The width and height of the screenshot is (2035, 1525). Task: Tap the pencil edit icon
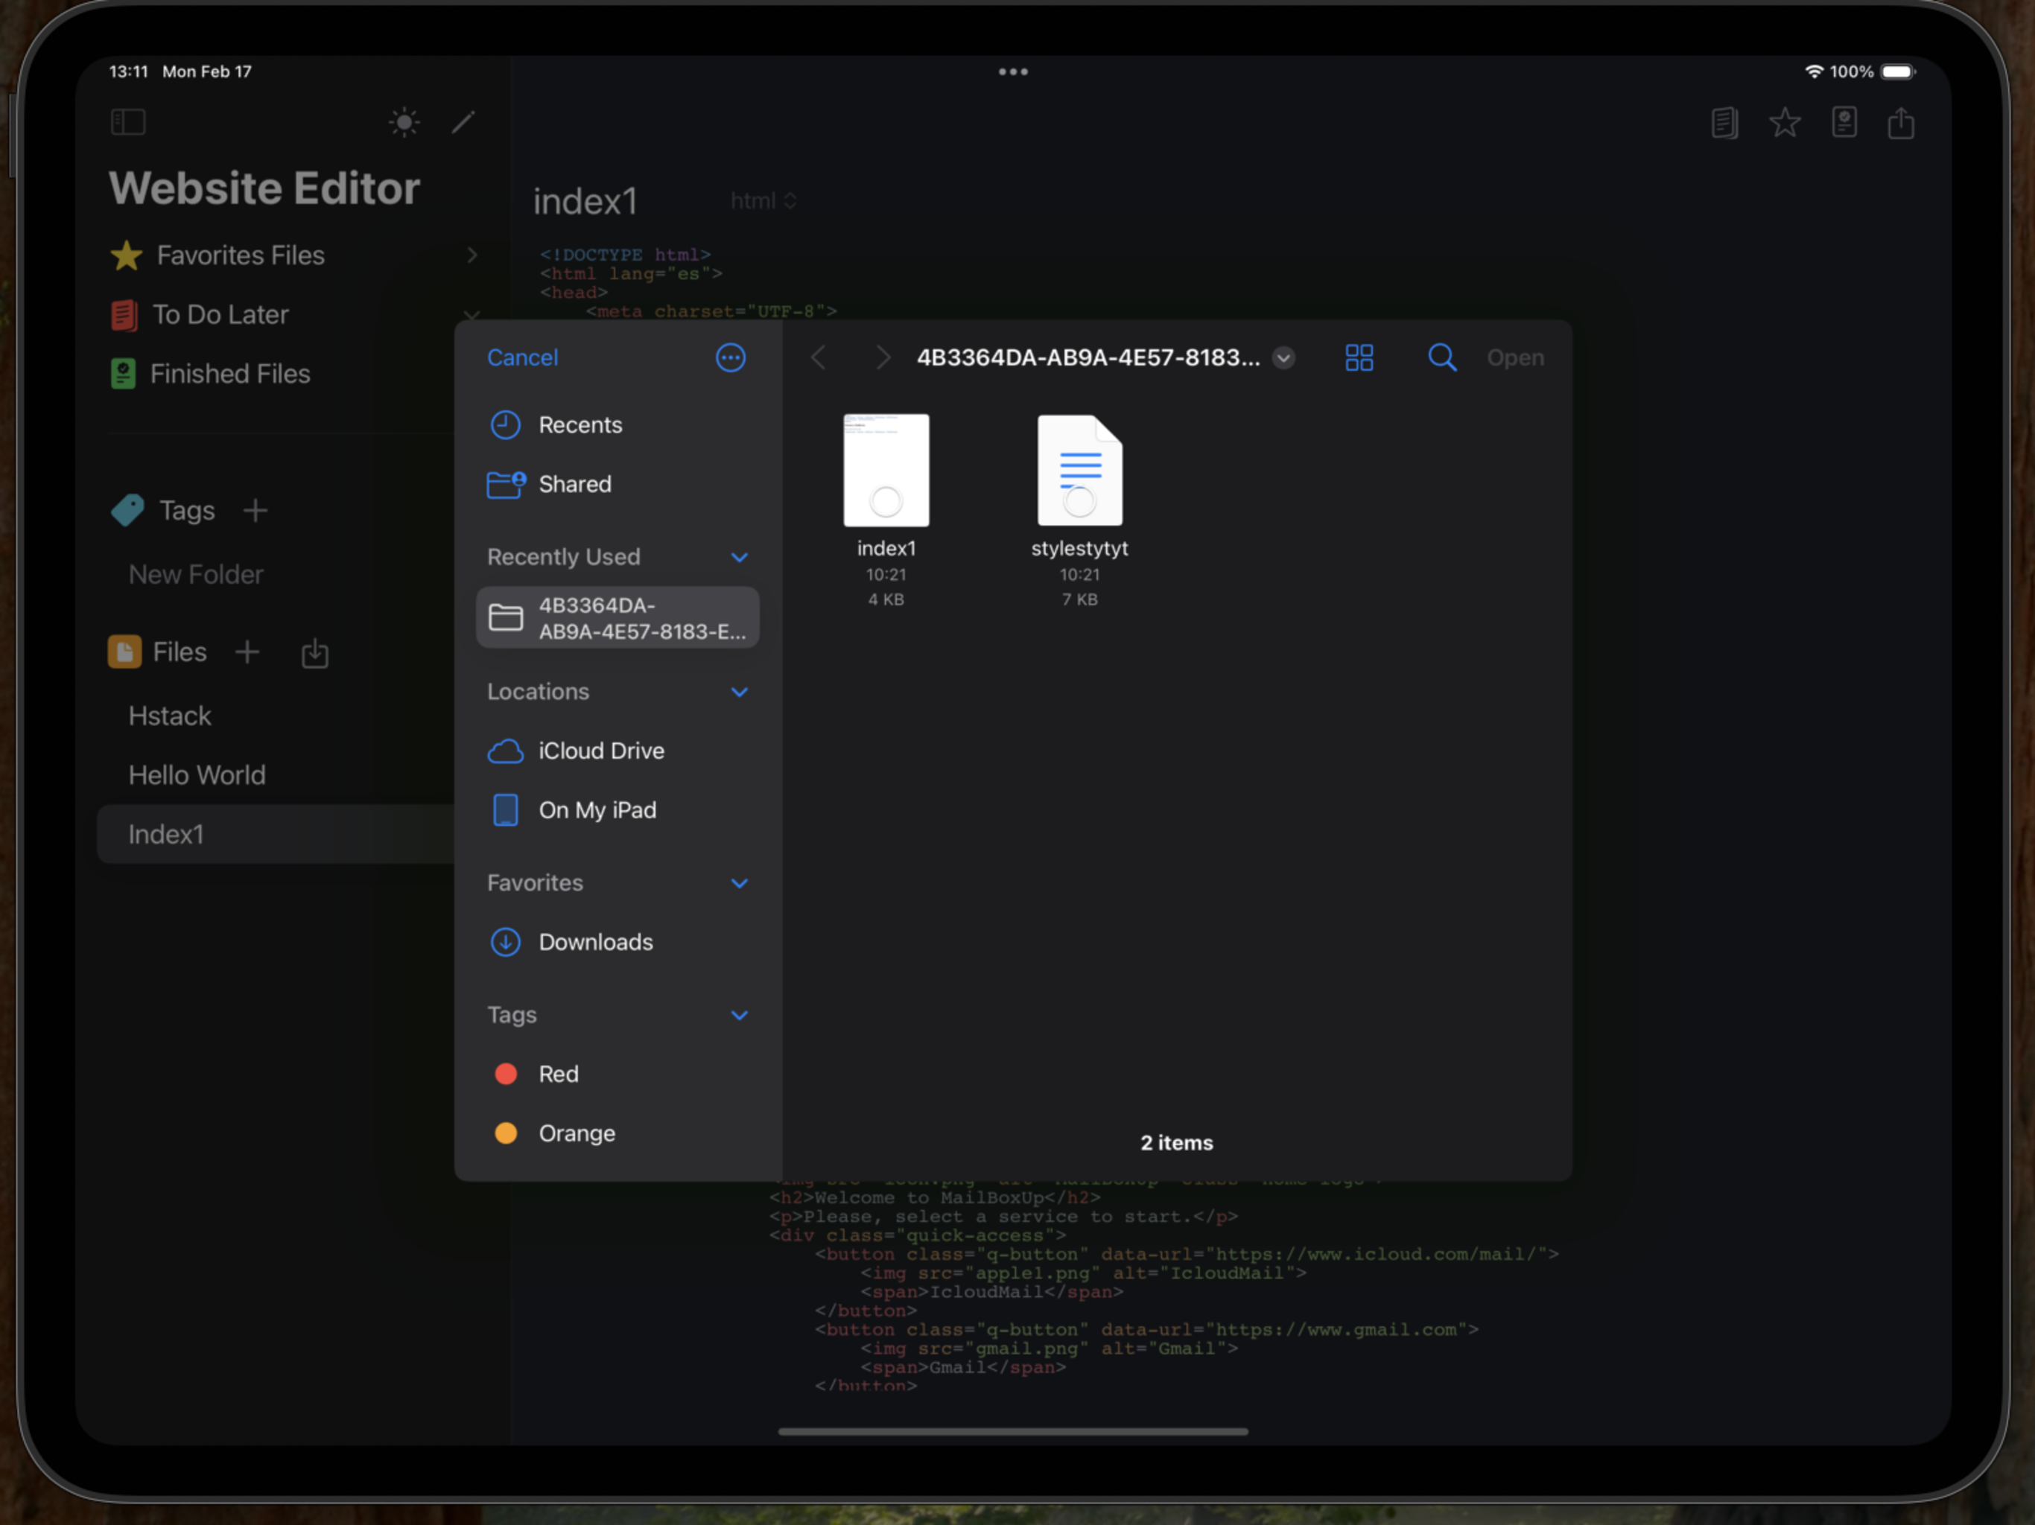463,122
